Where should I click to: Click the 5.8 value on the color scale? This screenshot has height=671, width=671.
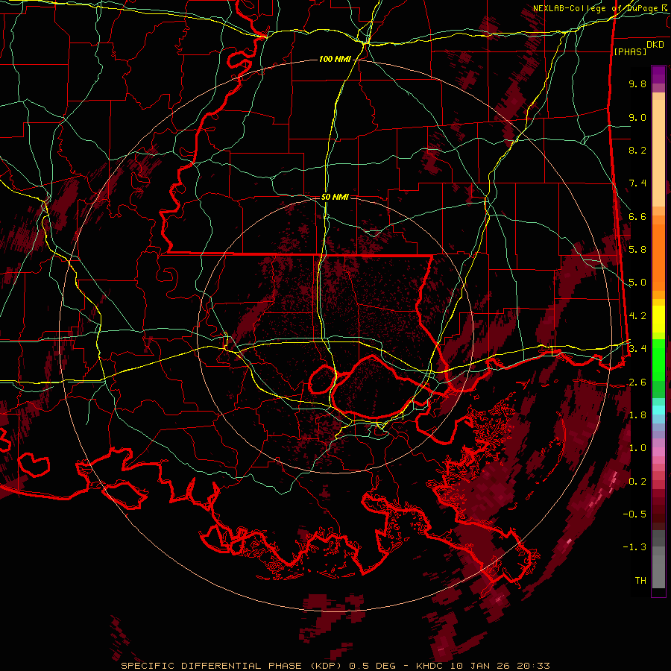[x=637, y=250]
